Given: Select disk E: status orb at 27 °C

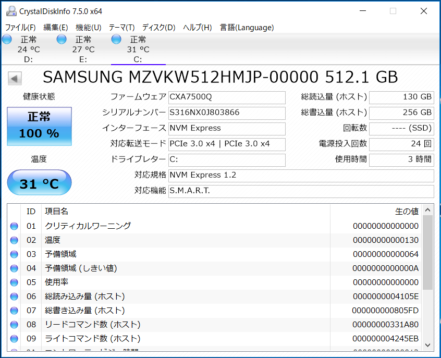Looking at the screenshot, I should click(x=62, y=40).
